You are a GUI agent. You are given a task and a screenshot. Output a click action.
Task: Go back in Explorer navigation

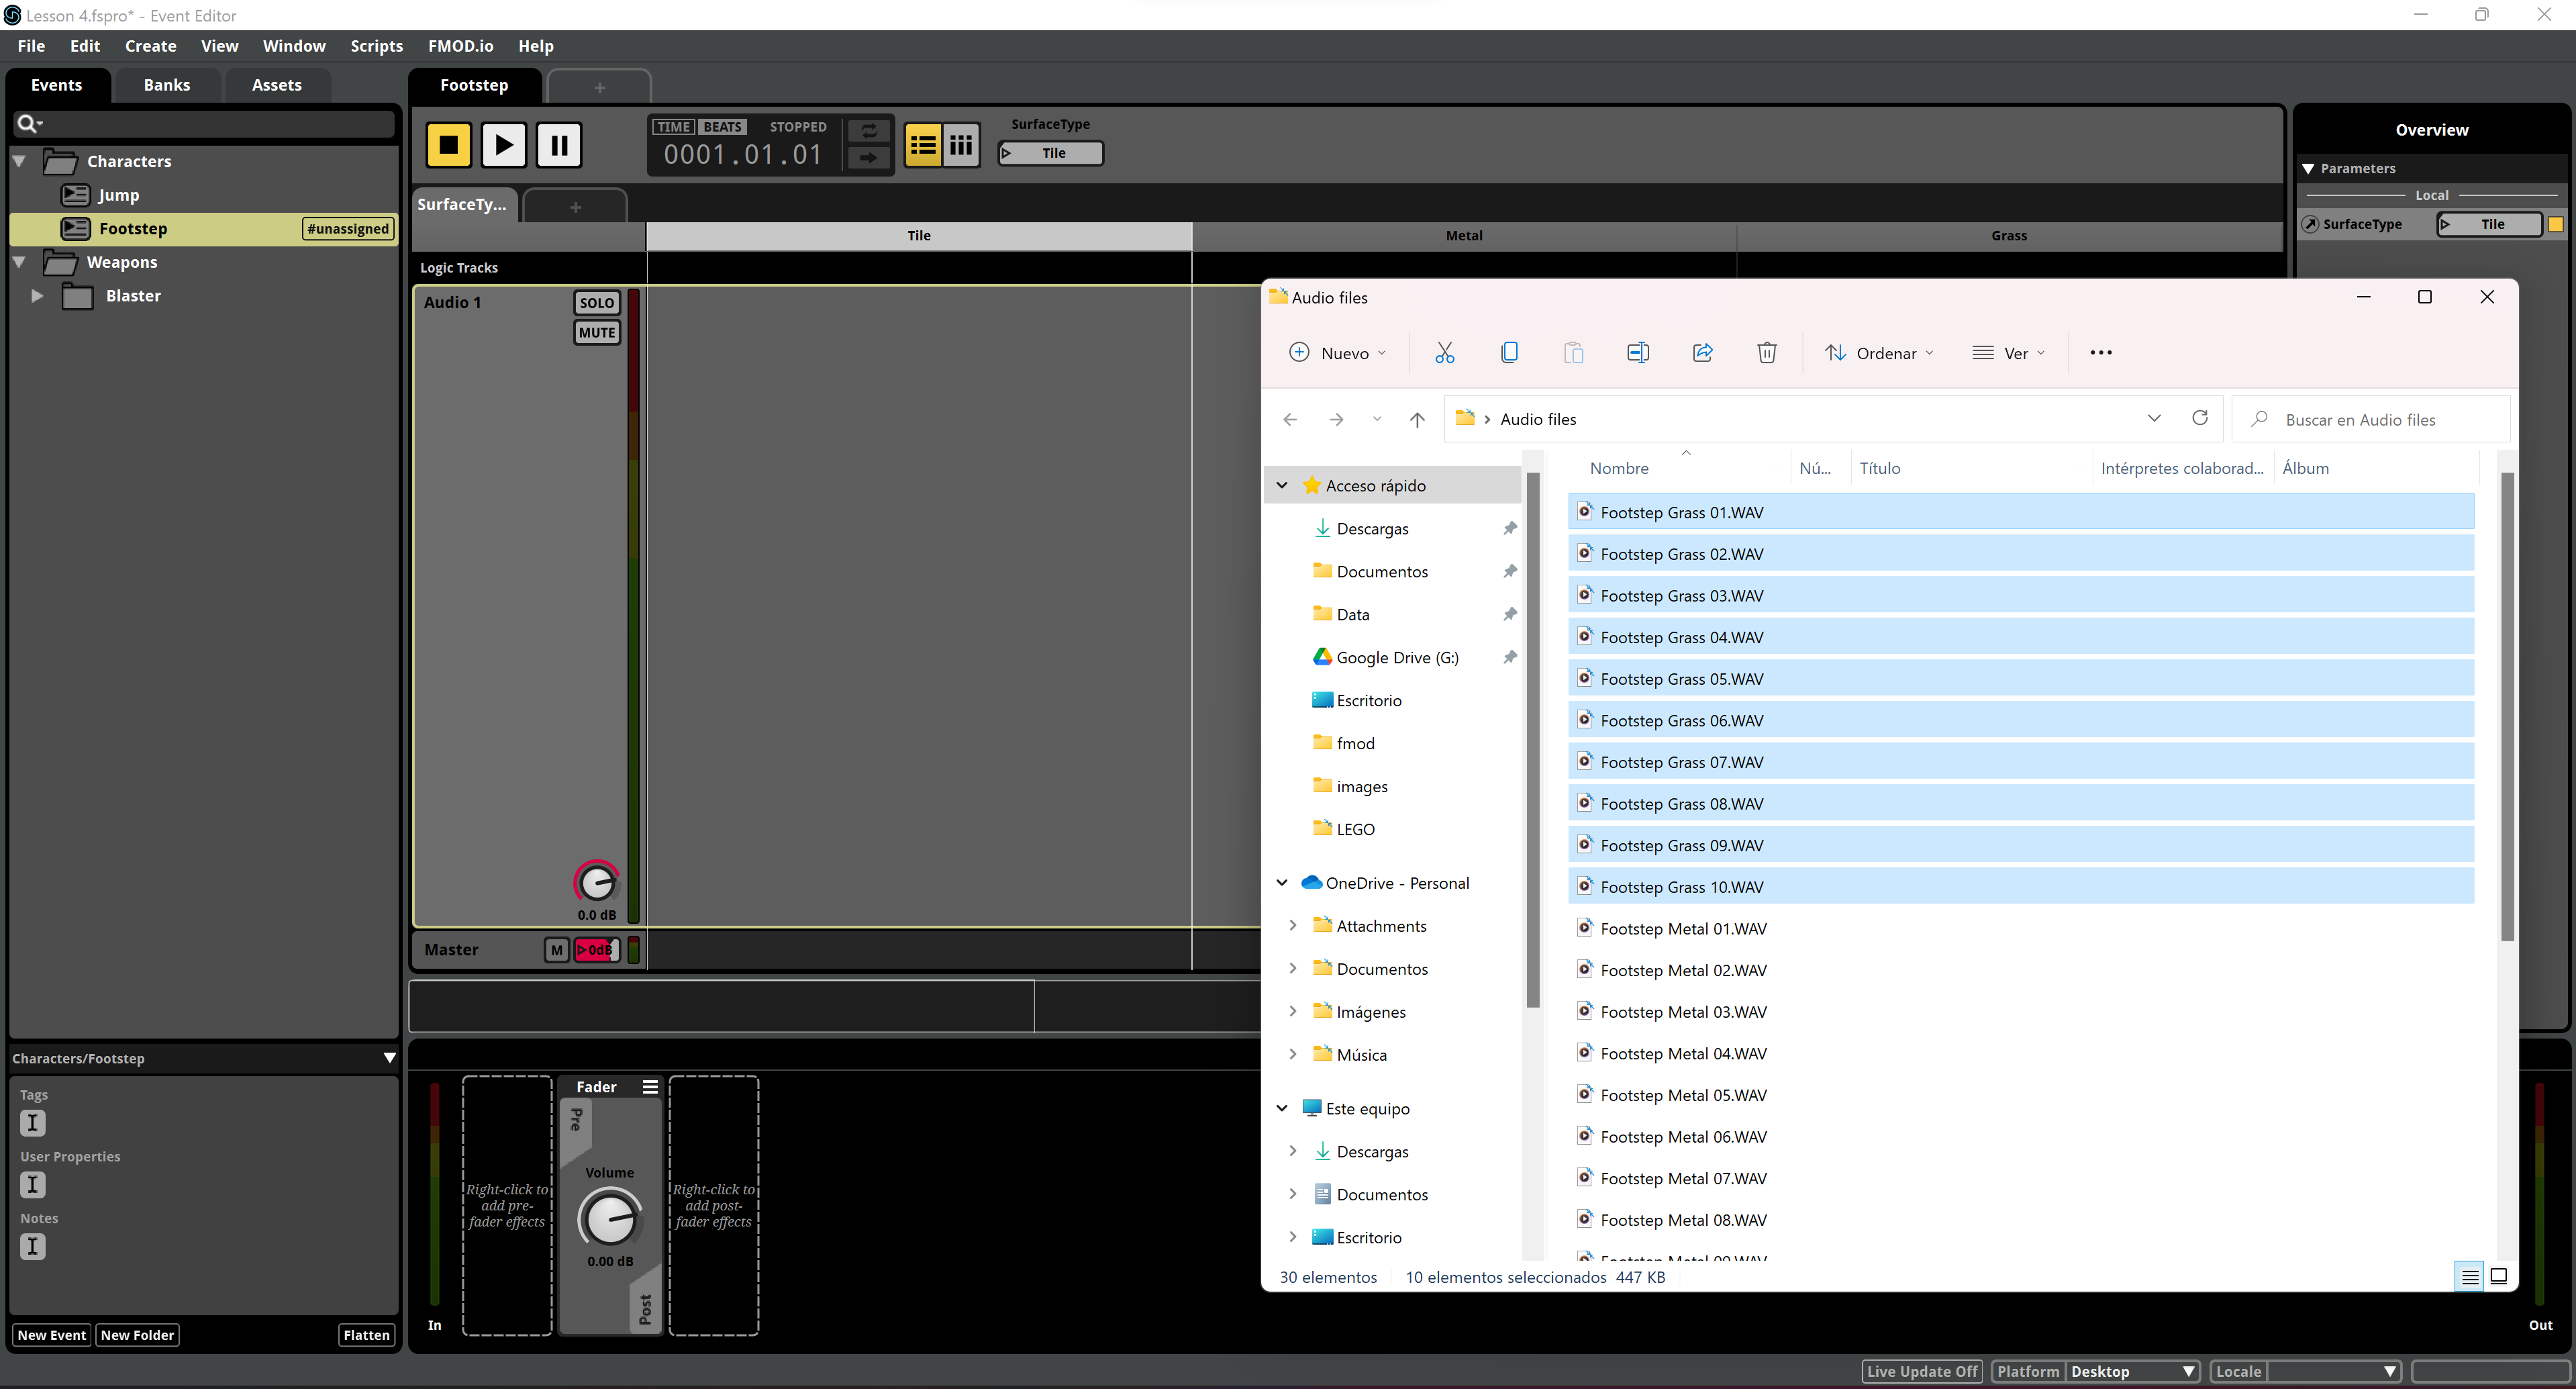[1290, 419]
